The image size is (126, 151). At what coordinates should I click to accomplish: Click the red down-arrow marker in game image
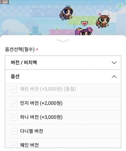click(x=85, y=24)
